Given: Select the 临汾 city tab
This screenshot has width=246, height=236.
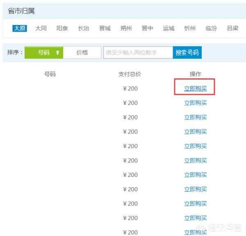Looking at the screenshot, I should (x=211, y=28).
